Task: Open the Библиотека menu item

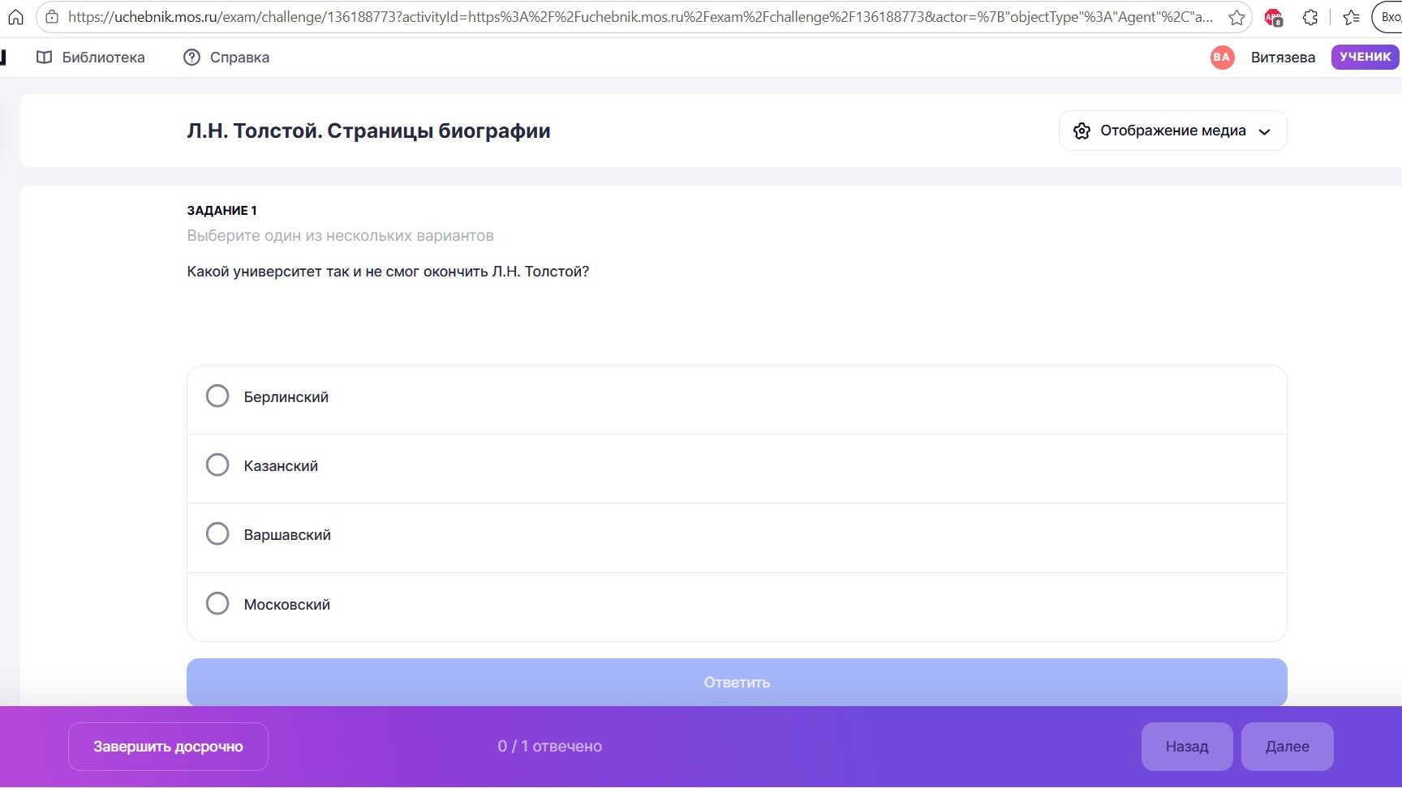Action: [91, 58]
